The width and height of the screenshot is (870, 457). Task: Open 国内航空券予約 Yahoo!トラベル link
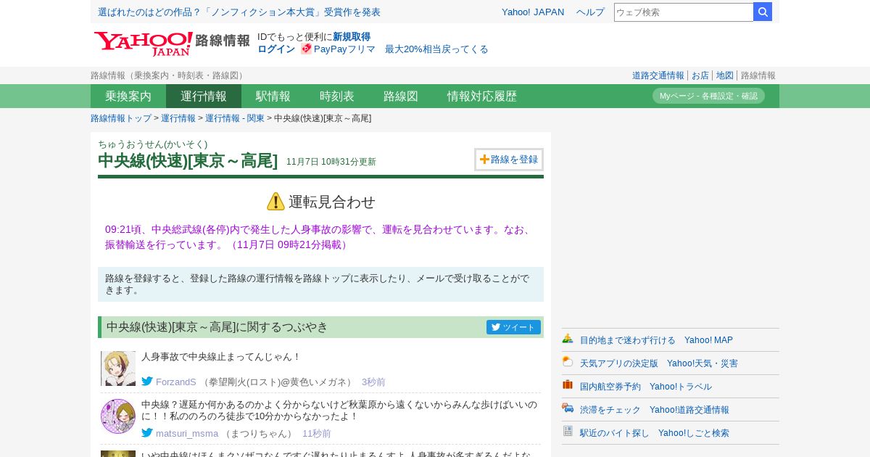[646, 386]
